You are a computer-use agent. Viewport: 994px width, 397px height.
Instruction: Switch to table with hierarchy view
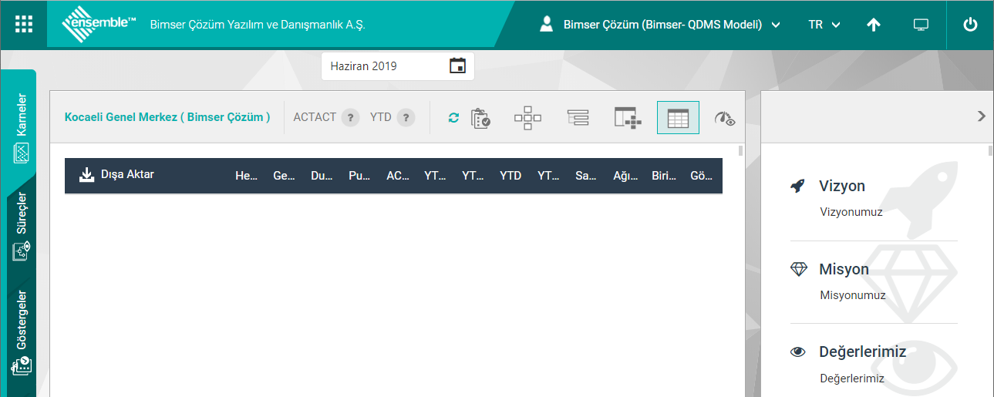pyautogui.click(x=628, y=118)
